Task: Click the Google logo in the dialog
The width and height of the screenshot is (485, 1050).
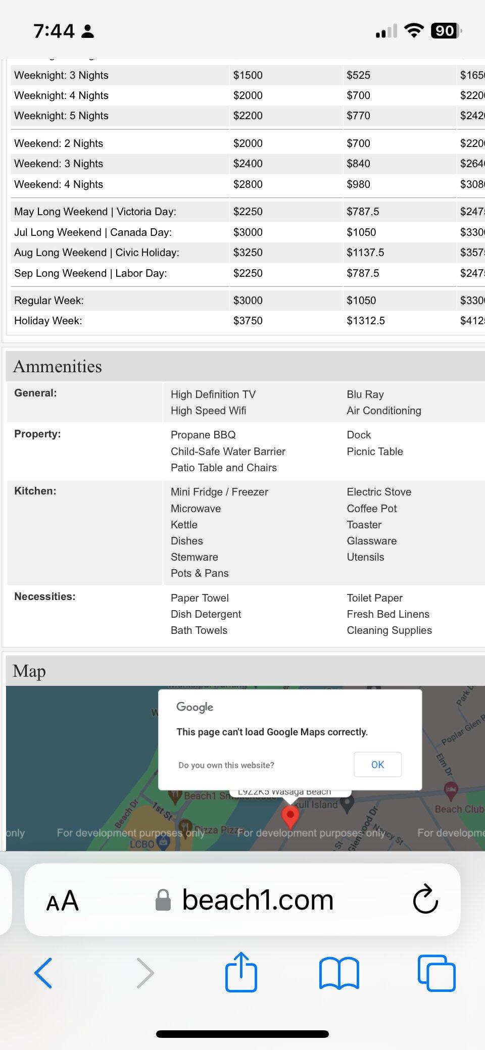Action: pyautogui.click(x=195, y=707)
